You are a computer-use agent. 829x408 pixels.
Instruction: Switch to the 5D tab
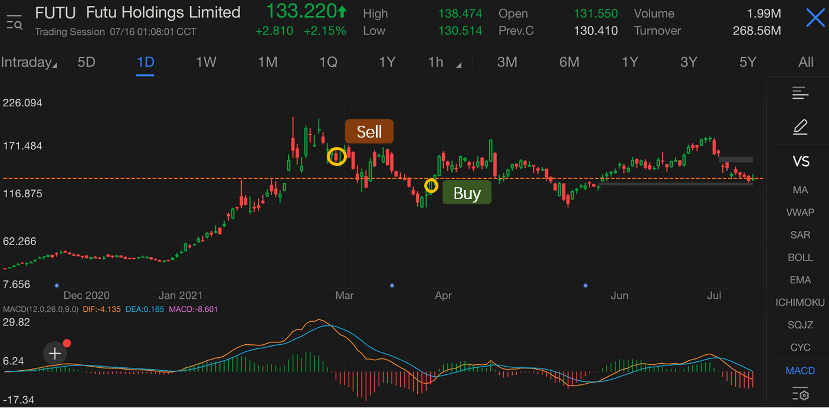click(86, 62)
